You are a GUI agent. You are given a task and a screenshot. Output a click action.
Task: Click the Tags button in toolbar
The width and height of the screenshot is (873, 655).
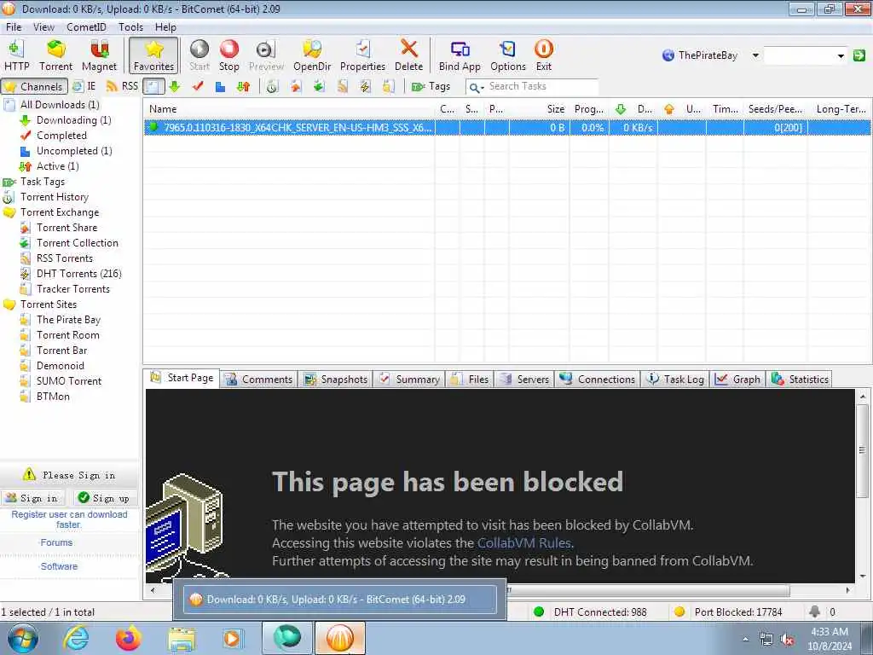(x=431, y=86)
